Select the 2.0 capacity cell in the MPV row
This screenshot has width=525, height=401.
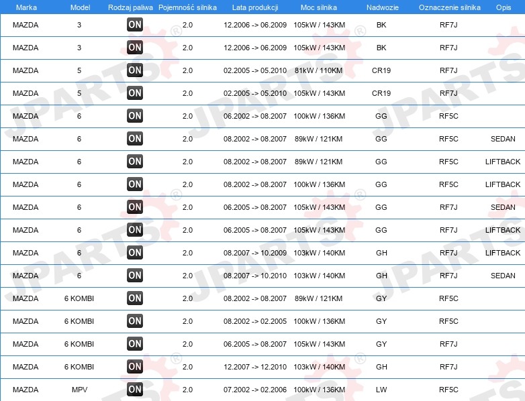[x=187, y=390]
